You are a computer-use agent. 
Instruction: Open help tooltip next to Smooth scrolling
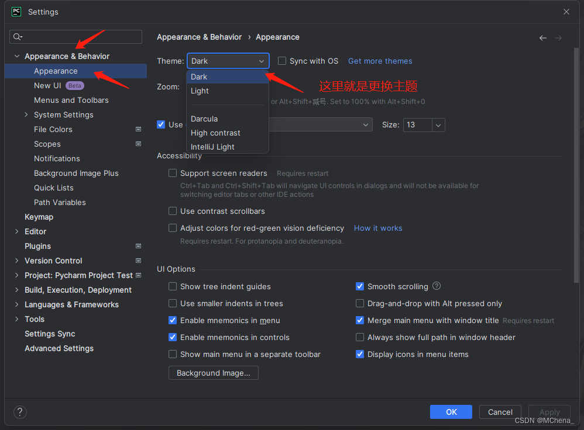(x=437, y=286)
